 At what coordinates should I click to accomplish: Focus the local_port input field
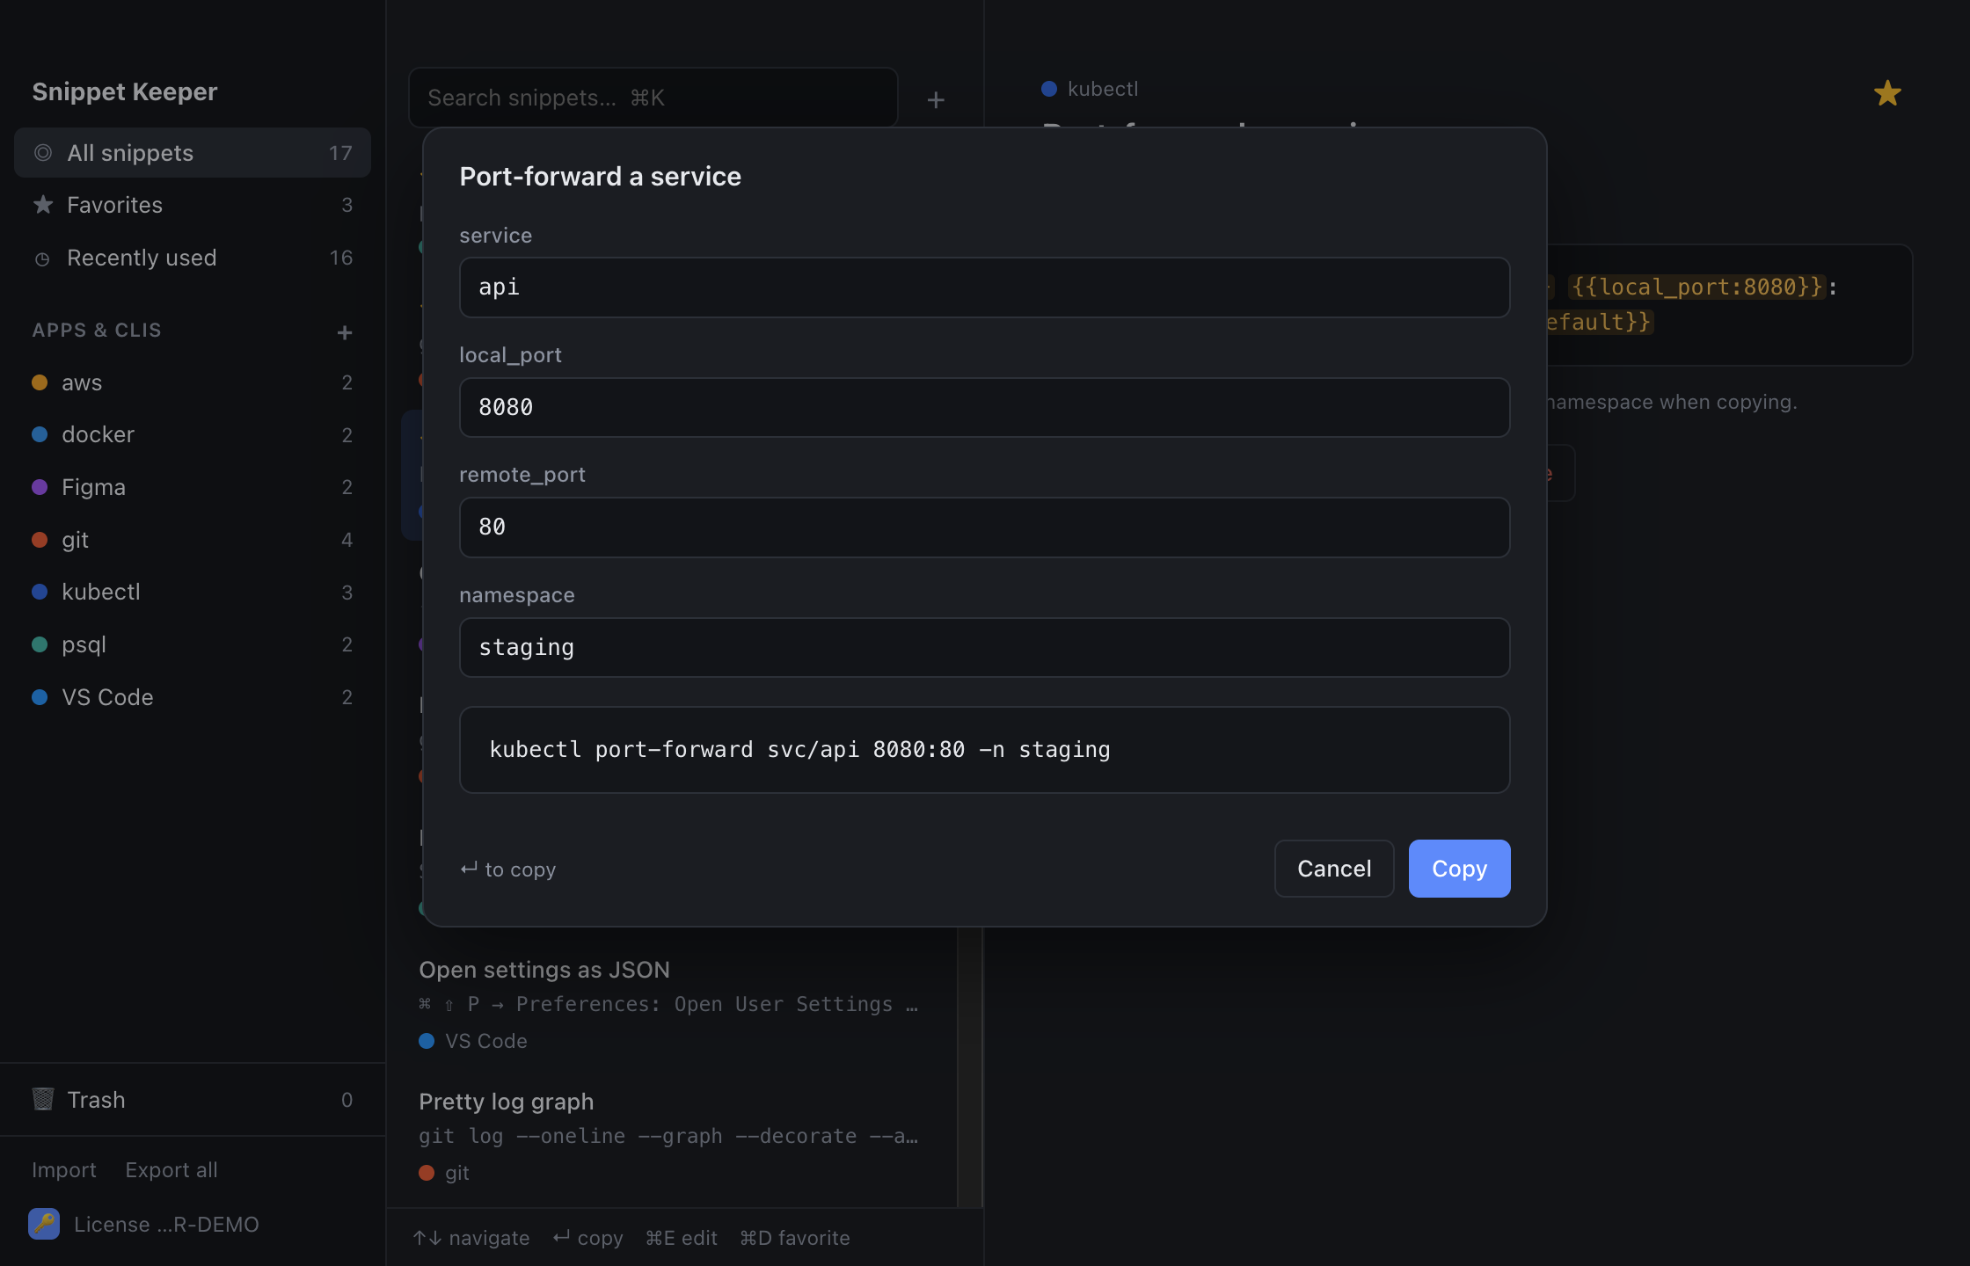[x=984, y=408]
